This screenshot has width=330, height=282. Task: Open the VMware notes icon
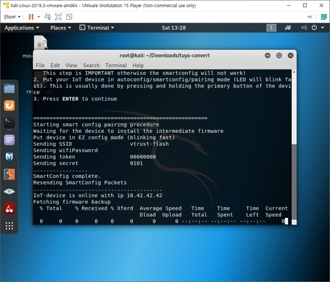(324, 17)
